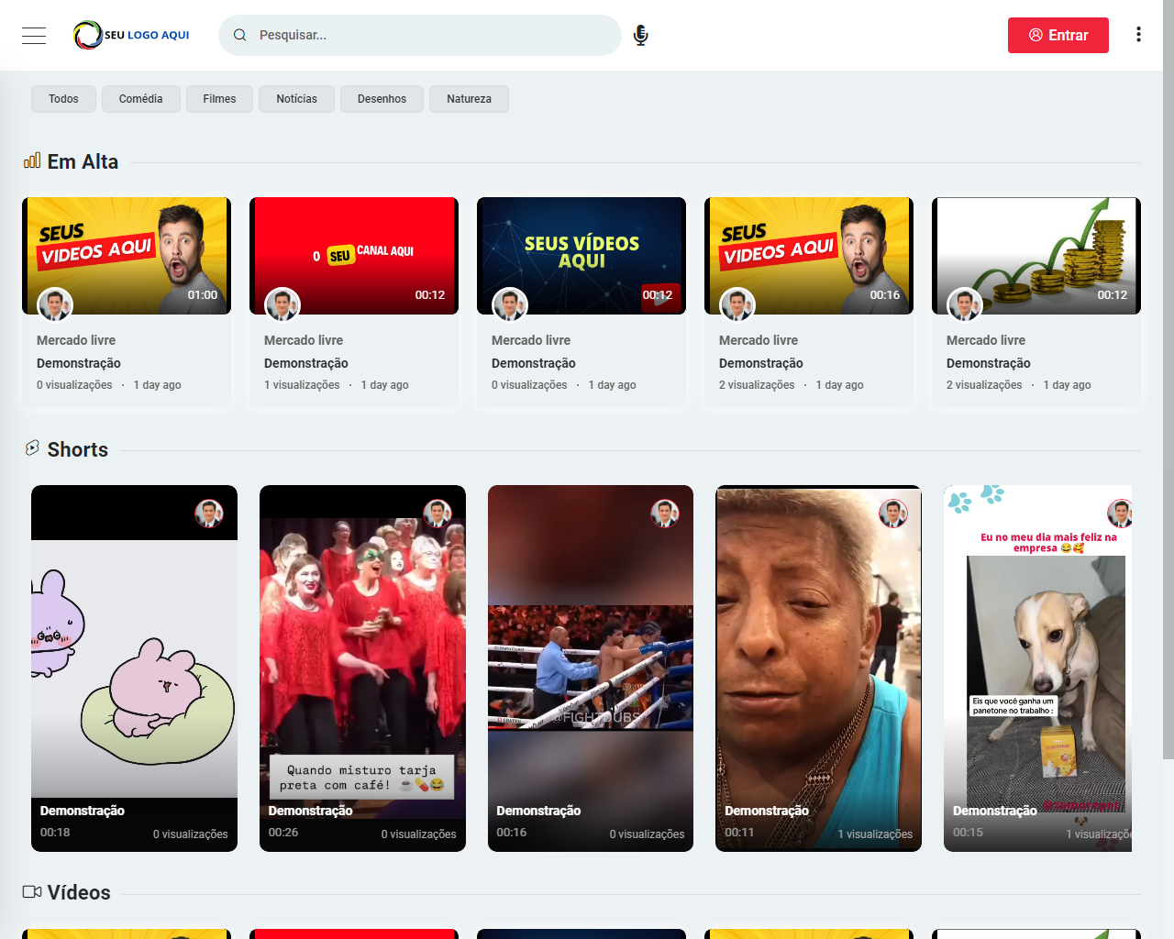Screen dimensions: 1174x939
Task: Type in the Pesquisar search field
Action: [431, 35]
